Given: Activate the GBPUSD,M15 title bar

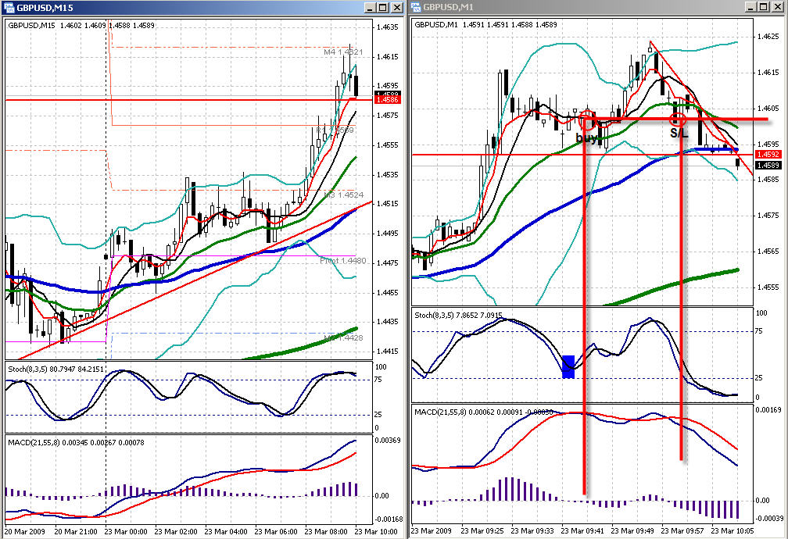Looking at the screenshot, I should pos(202,8).
